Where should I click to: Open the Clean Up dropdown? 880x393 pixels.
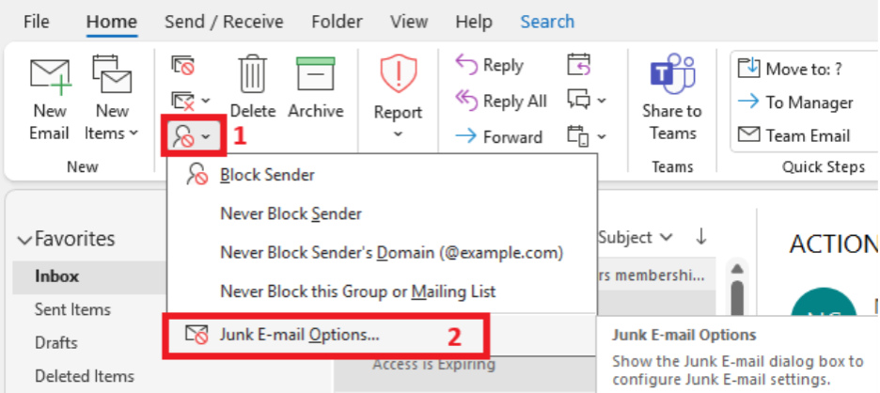click(190, 101)
